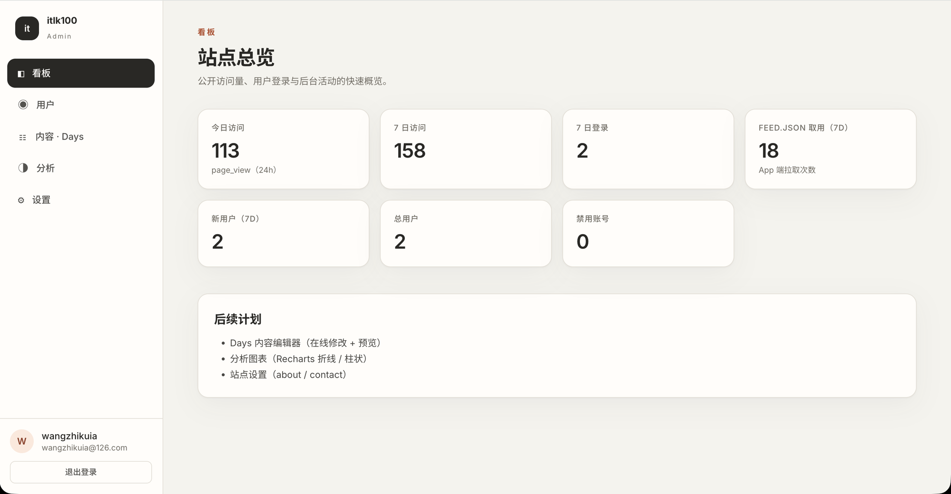This screenshot has width=951, height=494.
Task: Click the 用户 users circle icon
Action: tap(23, 104)
